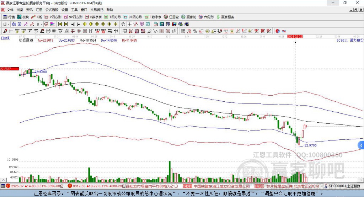The height and width of the screenshot is (197, 364).
Task: Open the 赢家轮 tool
Action: pos(189,17)
